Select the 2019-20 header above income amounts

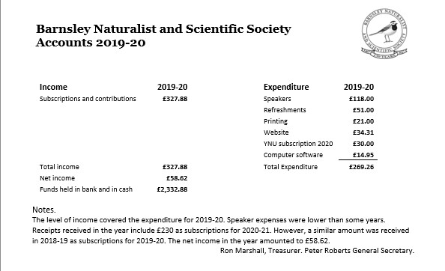pos(172,87)
